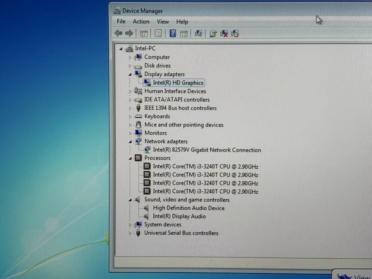Toggle the Show/Hide Action Pane toolbar icon
Image resolution: width=372 pixels, height=279 pixels.
pos(184,34)
